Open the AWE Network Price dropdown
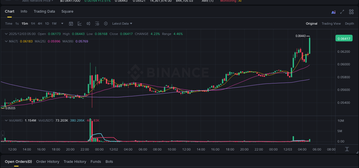The image size is (359, 168). [x=38, y=1]
